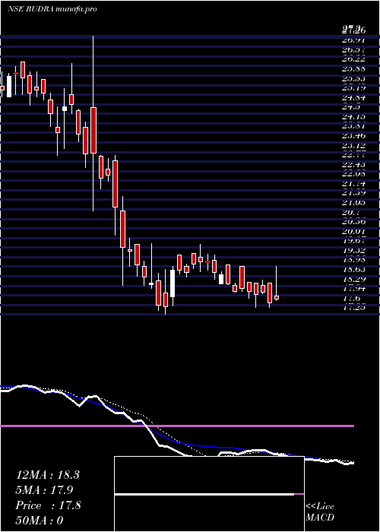Click the 24.15 price axis label
This screenshot has width=380, height=532.
point(353,117)
